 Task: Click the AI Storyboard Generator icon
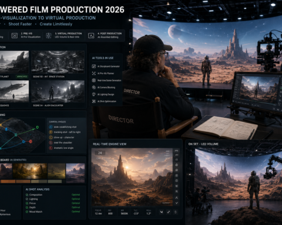tap(94, 66)
